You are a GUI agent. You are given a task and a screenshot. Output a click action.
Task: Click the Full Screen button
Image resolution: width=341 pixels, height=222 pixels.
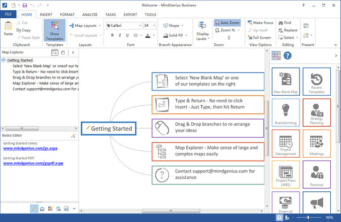260,38
